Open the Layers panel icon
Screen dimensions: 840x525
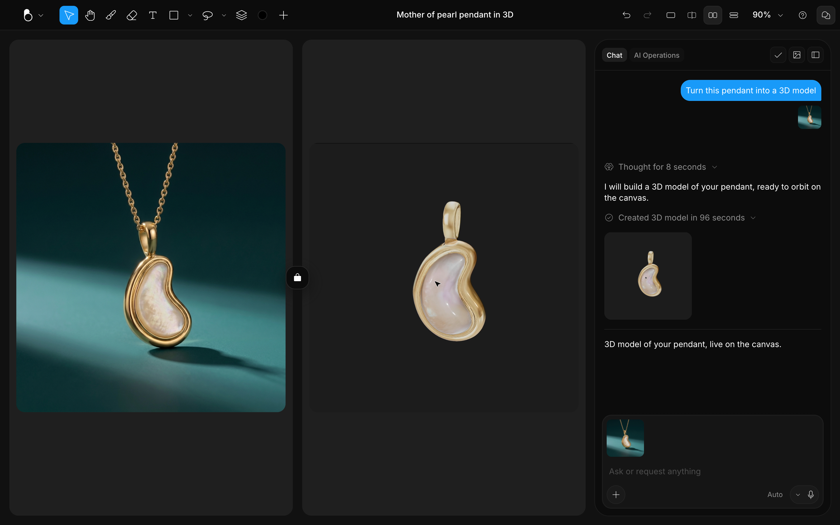coord(241,15)
